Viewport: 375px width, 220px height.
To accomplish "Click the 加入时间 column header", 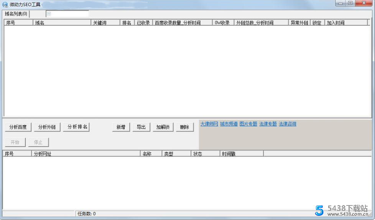I will tap(346, 23).
